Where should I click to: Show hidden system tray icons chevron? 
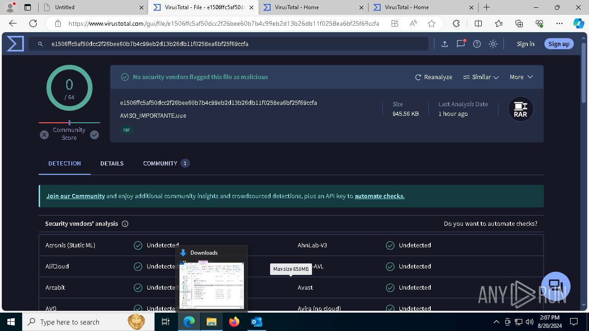(496, 322)
